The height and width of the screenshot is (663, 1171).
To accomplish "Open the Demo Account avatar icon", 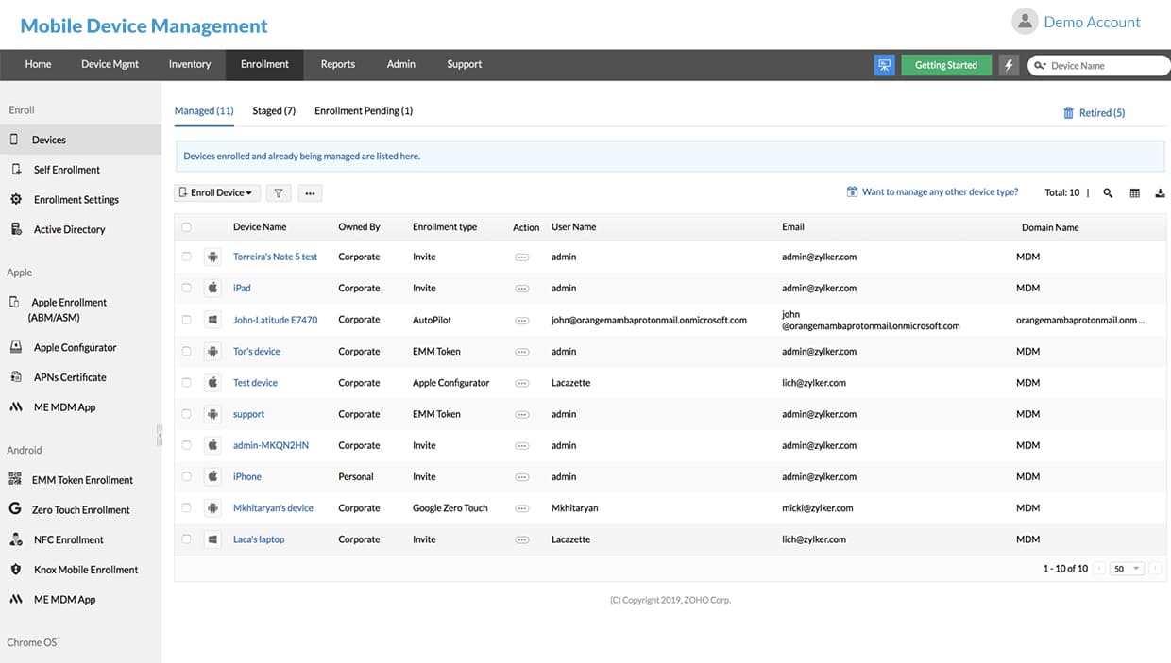I will point(1025,22).
